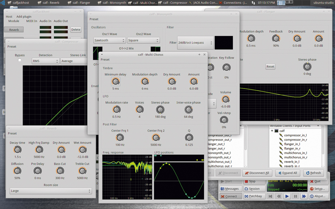Click the Expand All button in Connections

point(288,173)
